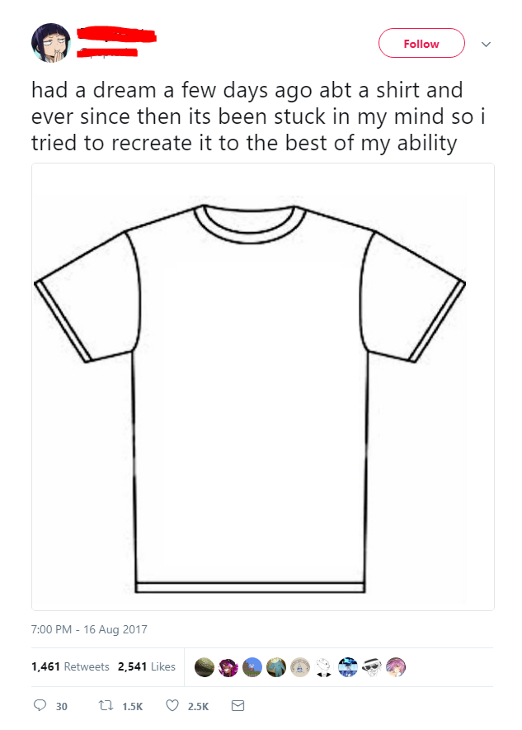Like the tweet with heart icon

172,706
